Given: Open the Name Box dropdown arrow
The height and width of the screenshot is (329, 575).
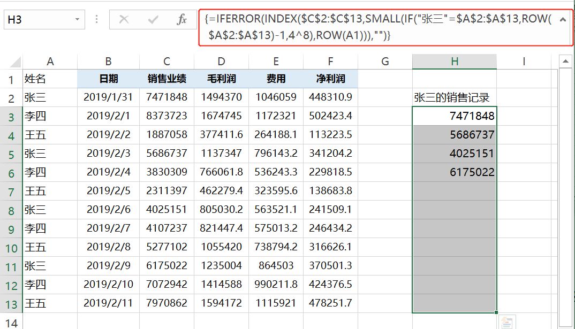Looking at the screenshot, I should pyautogui.click(x=77, y=19).
